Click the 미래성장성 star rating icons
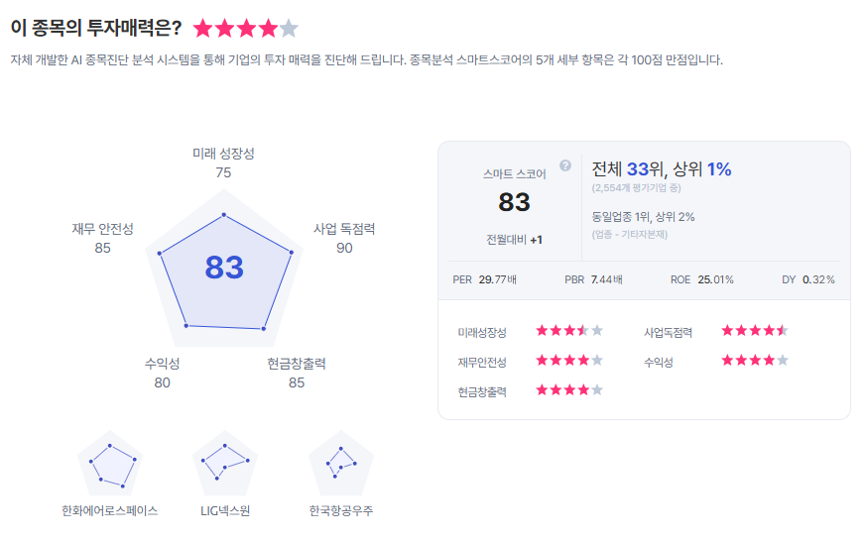This screenshot has width=864, height=541. click(x=569, y=331)
